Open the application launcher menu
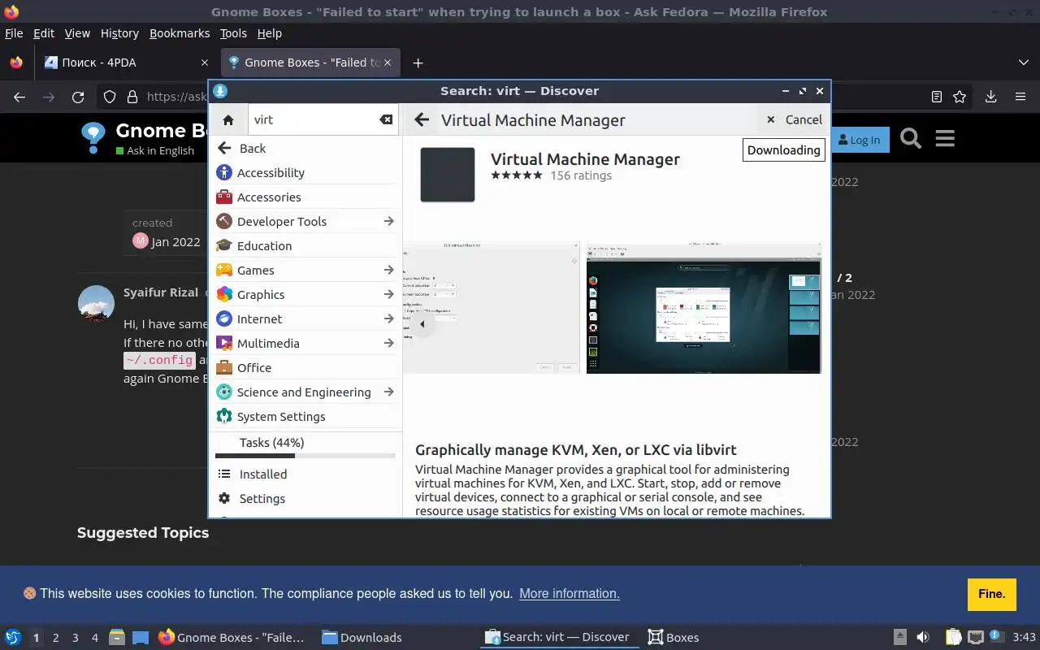This screenshot has width=1040, height=650. [x=13, y=637]
